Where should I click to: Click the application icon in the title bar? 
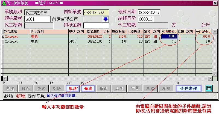click(3, 3)
